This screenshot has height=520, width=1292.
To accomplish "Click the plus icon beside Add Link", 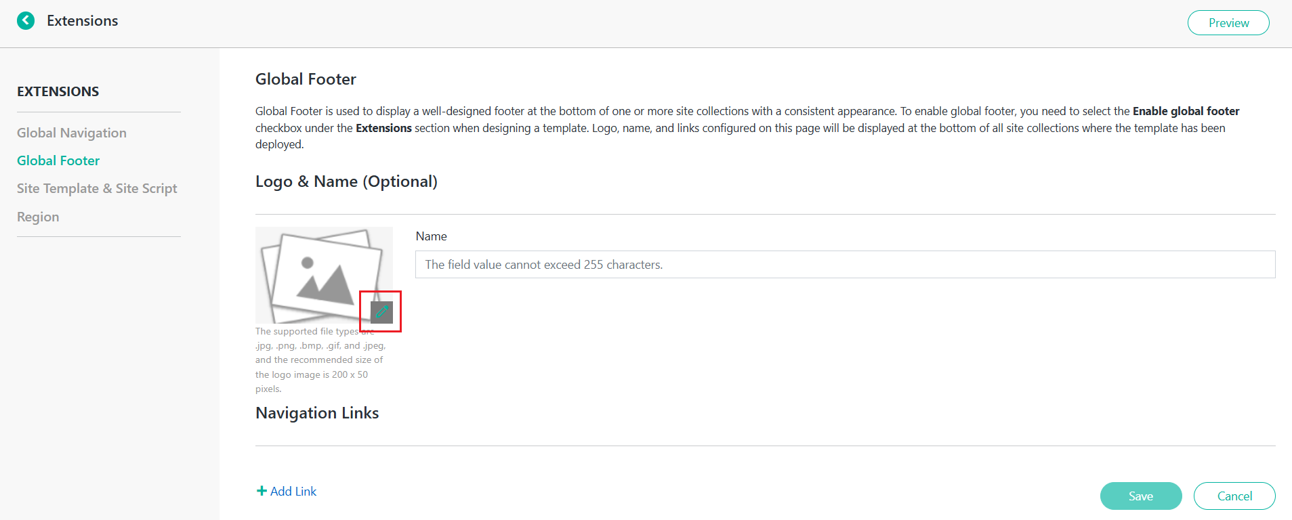I will pos(262,490).
